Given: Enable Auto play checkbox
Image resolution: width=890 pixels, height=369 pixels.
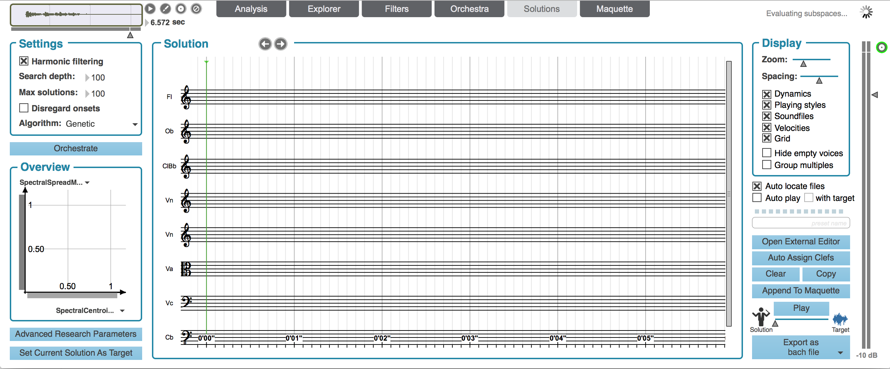Looking at the screenshot, I should click(757, 198).
